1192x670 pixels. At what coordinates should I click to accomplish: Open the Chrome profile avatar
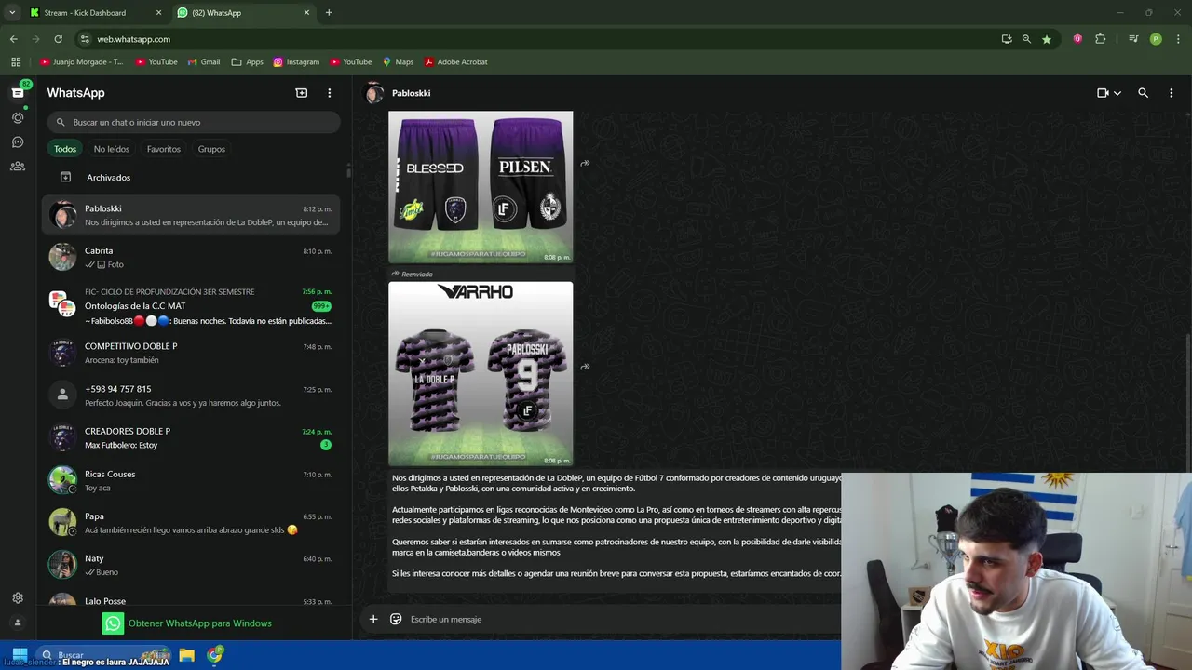click(1156, 39)
